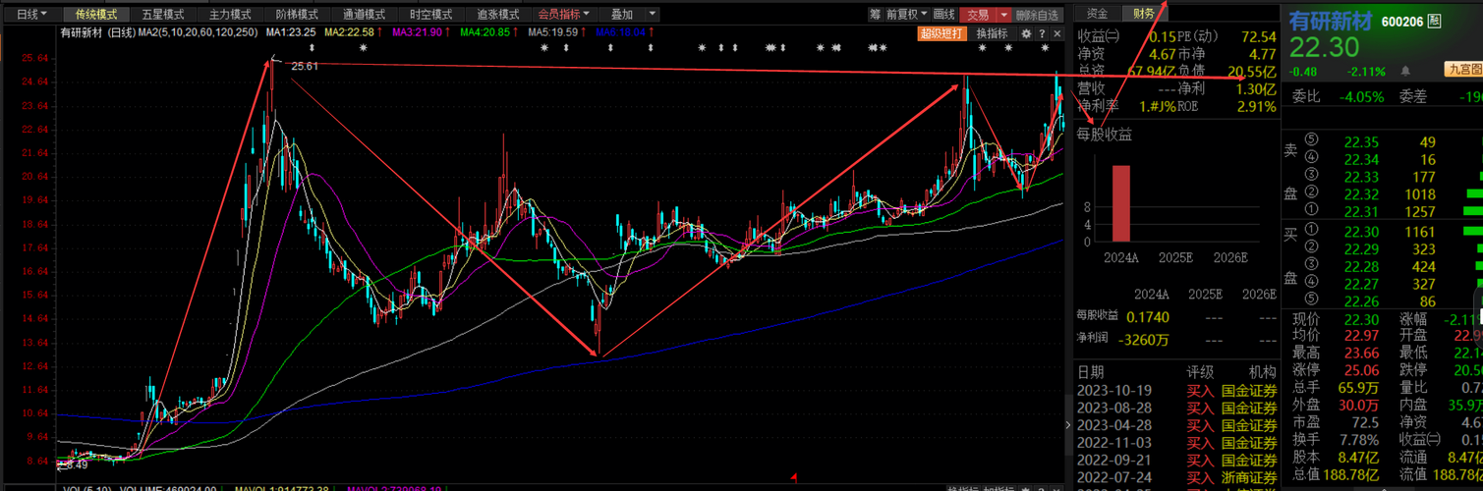
Task: Click the 每股收益 chart heading
Action: 1104,135
